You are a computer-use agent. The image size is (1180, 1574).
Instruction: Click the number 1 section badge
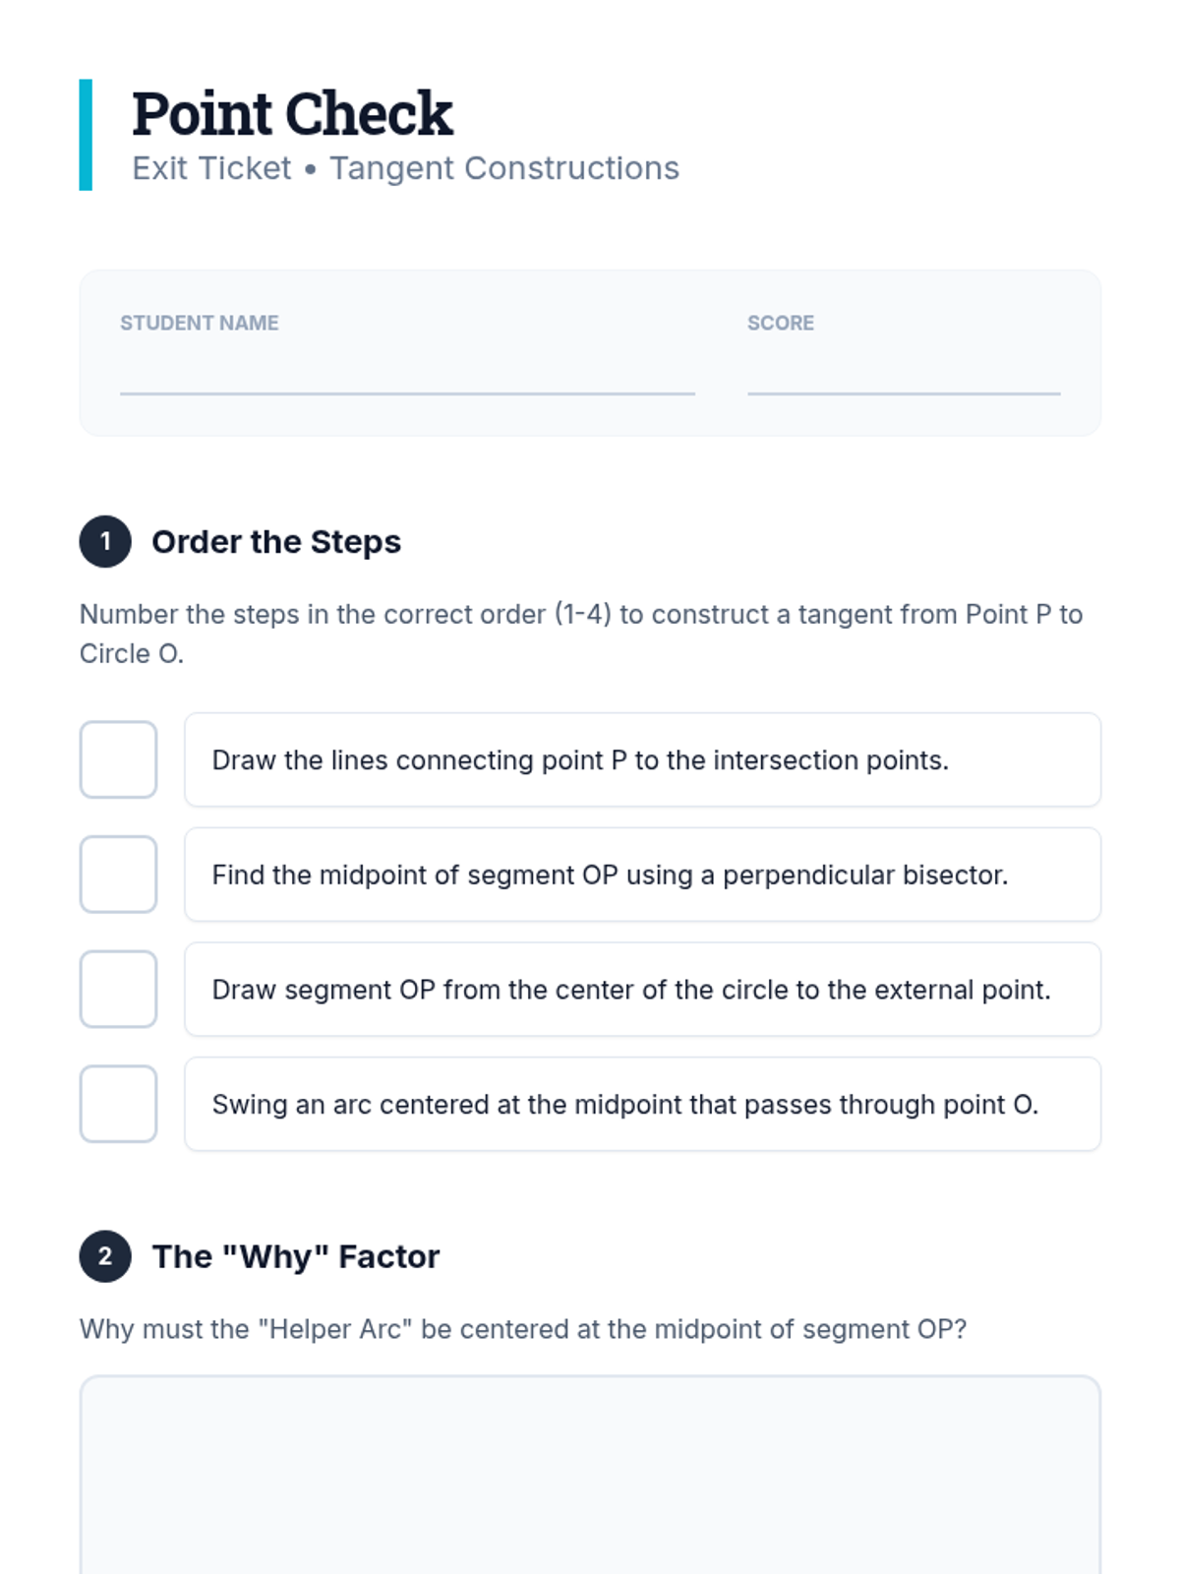click(x=105, y=541)
